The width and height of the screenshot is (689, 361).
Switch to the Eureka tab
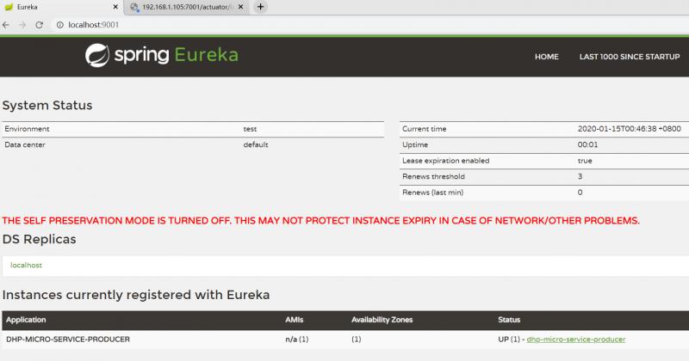pos(61,7)
